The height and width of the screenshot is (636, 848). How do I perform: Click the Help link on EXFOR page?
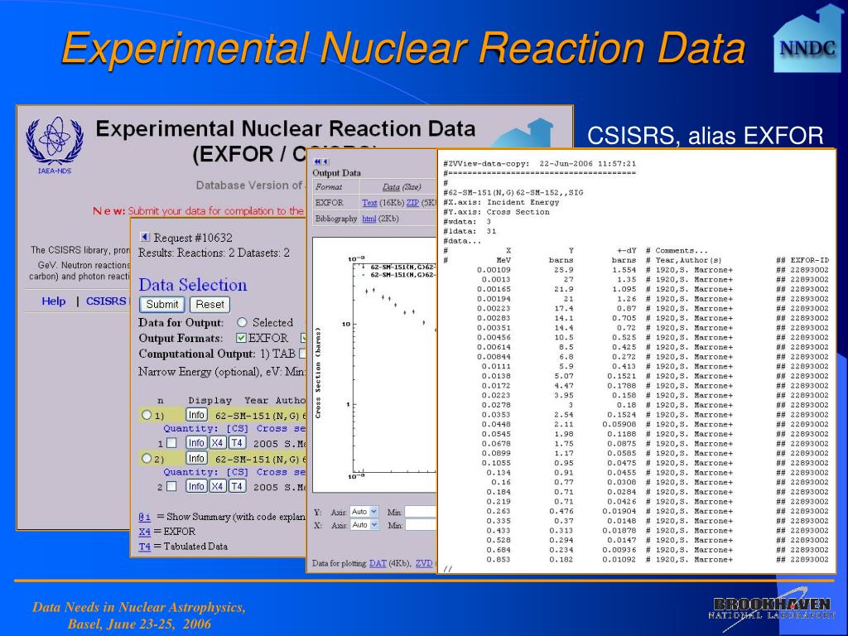coord(54,301)
